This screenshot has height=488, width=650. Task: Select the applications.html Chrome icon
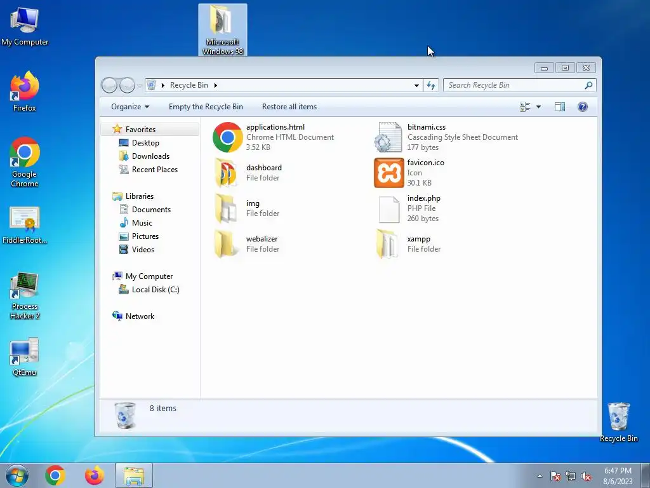227,137
